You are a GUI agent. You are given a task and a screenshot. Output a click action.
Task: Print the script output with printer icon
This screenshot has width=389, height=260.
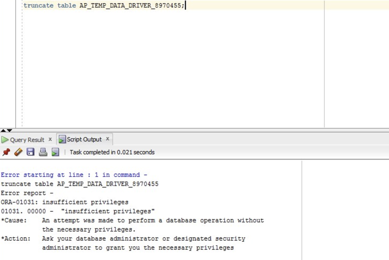tap(43, 152)
